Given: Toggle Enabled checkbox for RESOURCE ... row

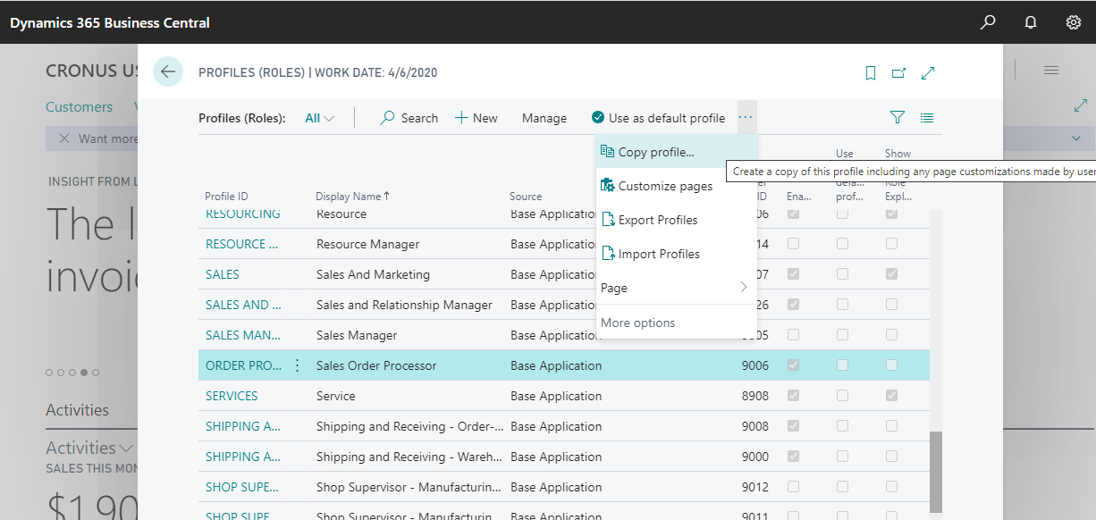Looking at the screenshot, I should [794, 244].
